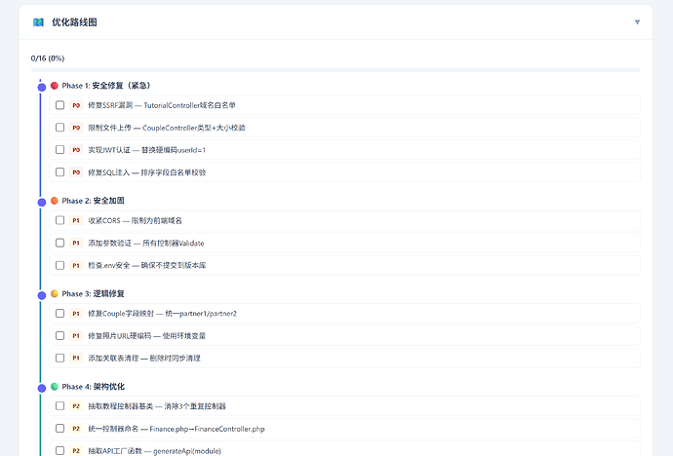The width and height of the screenshot is (673, 456).
Task: Click the P1 badge on 检查.env安全 row
Action: pos(76,266)
